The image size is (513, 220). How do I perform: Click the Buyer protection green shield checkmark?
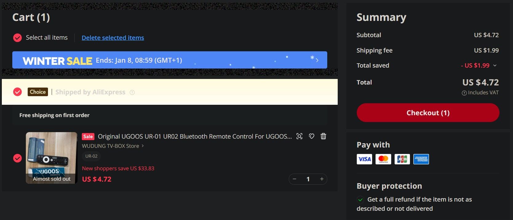(x=360, y=200)
